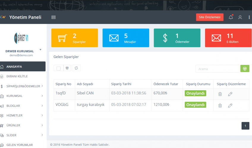The height and width of the screenshot is (148, 252).
Task: Click the refresh icon above orders table
Action: (x=76, y=68)
